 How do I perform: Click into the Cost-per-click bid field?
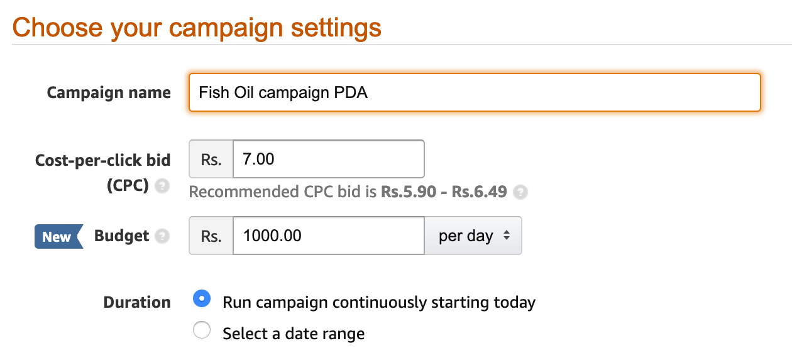click(x=329, y=159)
